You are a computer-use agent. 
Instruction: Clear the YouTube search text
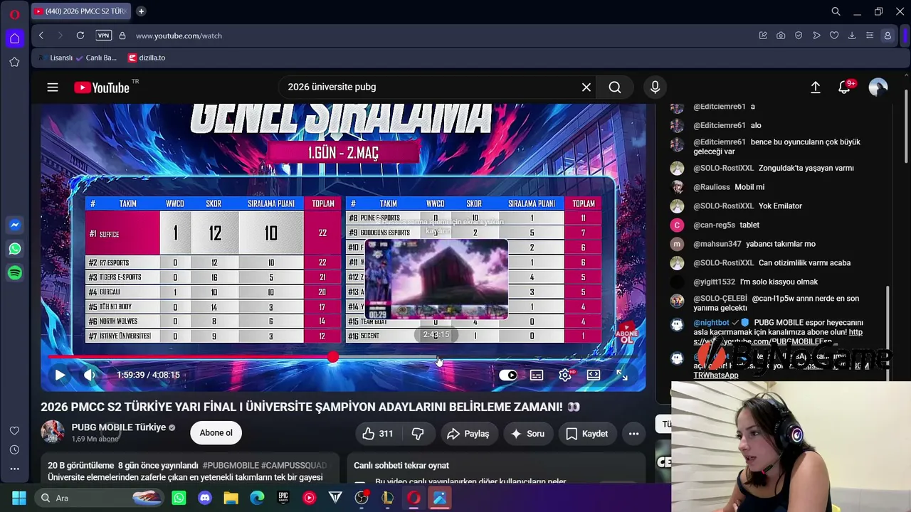[586, 87]
